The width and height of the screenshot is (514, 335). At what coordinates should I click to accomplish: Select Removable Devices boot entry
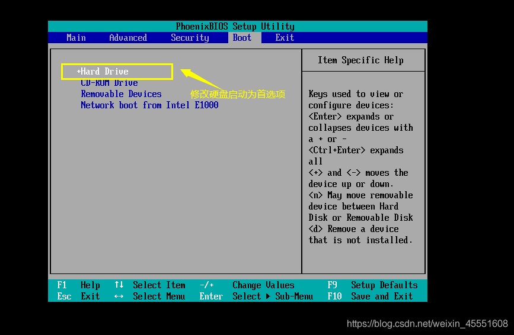coord(121,94)
